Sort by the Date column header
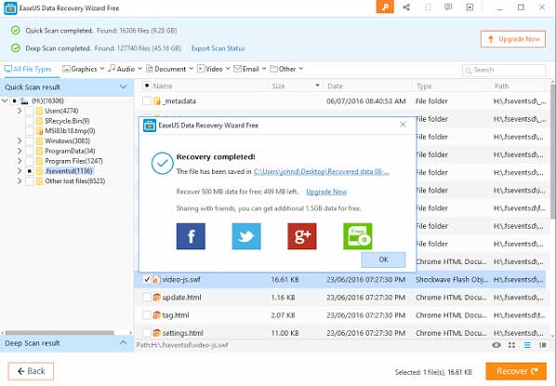The width and height of the screenshot is (556, 386). 335,87
